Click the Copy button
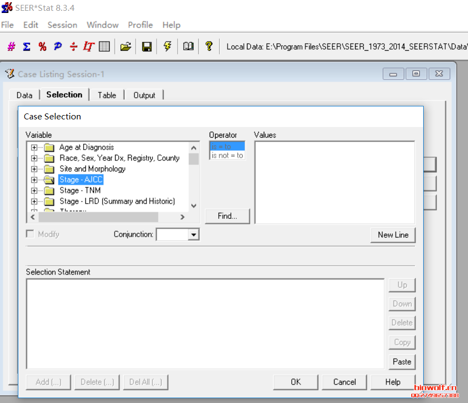The width and height of the screenshot is (468, 403). 402,342
